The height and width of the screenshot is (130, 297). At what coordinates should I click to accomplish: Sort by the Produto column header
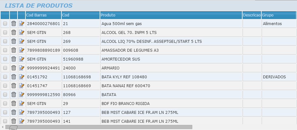coord(108,15)
